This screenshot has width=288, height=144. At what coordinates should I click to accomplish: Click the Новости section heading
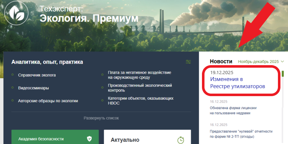tap(221, 62)
